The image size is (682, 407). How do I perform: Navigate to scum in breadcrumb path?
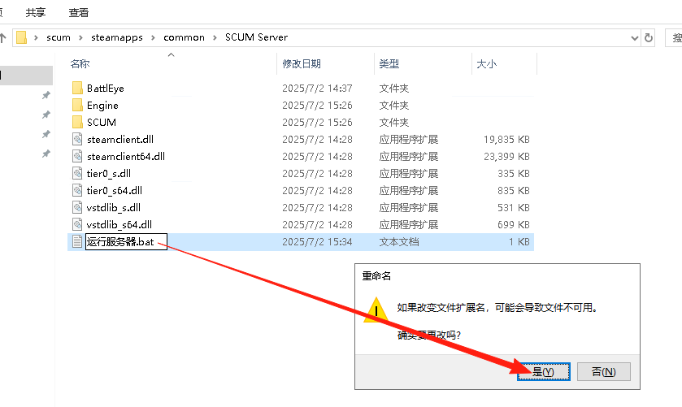tap(58, 37)
